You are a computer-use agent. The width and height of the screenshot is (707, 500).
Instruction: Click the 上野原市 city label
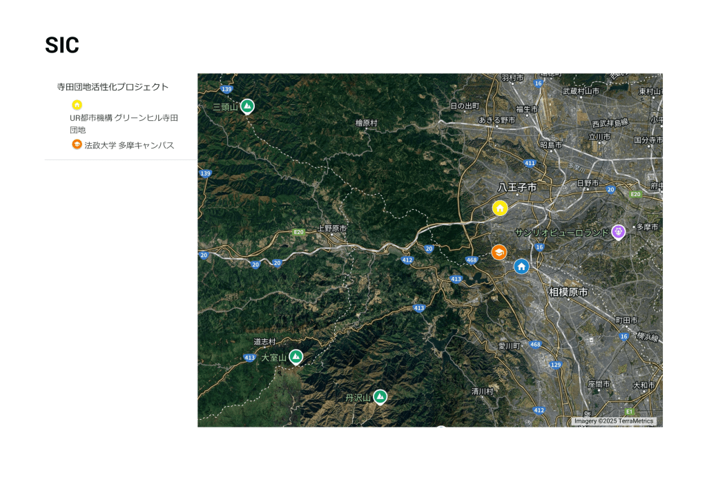[x=332, y=228]
